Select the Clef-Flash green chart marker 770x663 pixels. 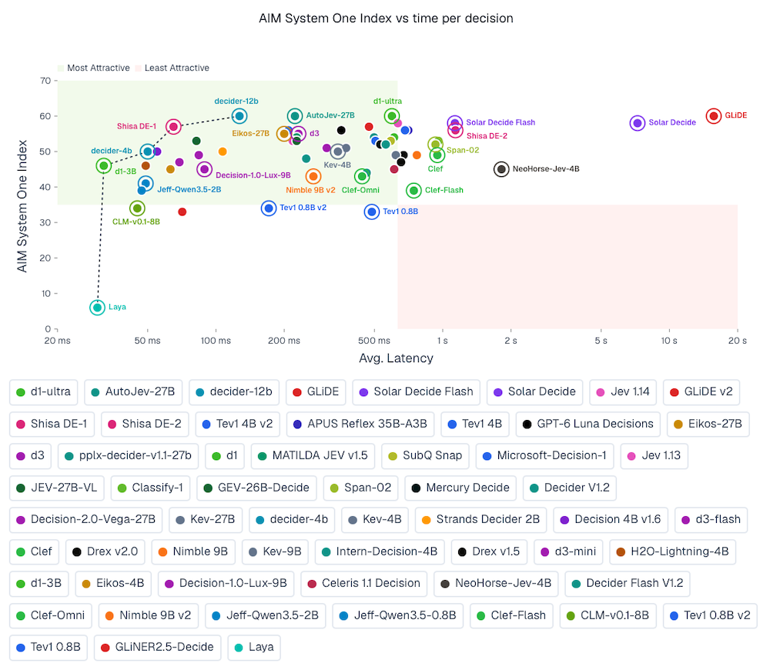click(413, 190)
